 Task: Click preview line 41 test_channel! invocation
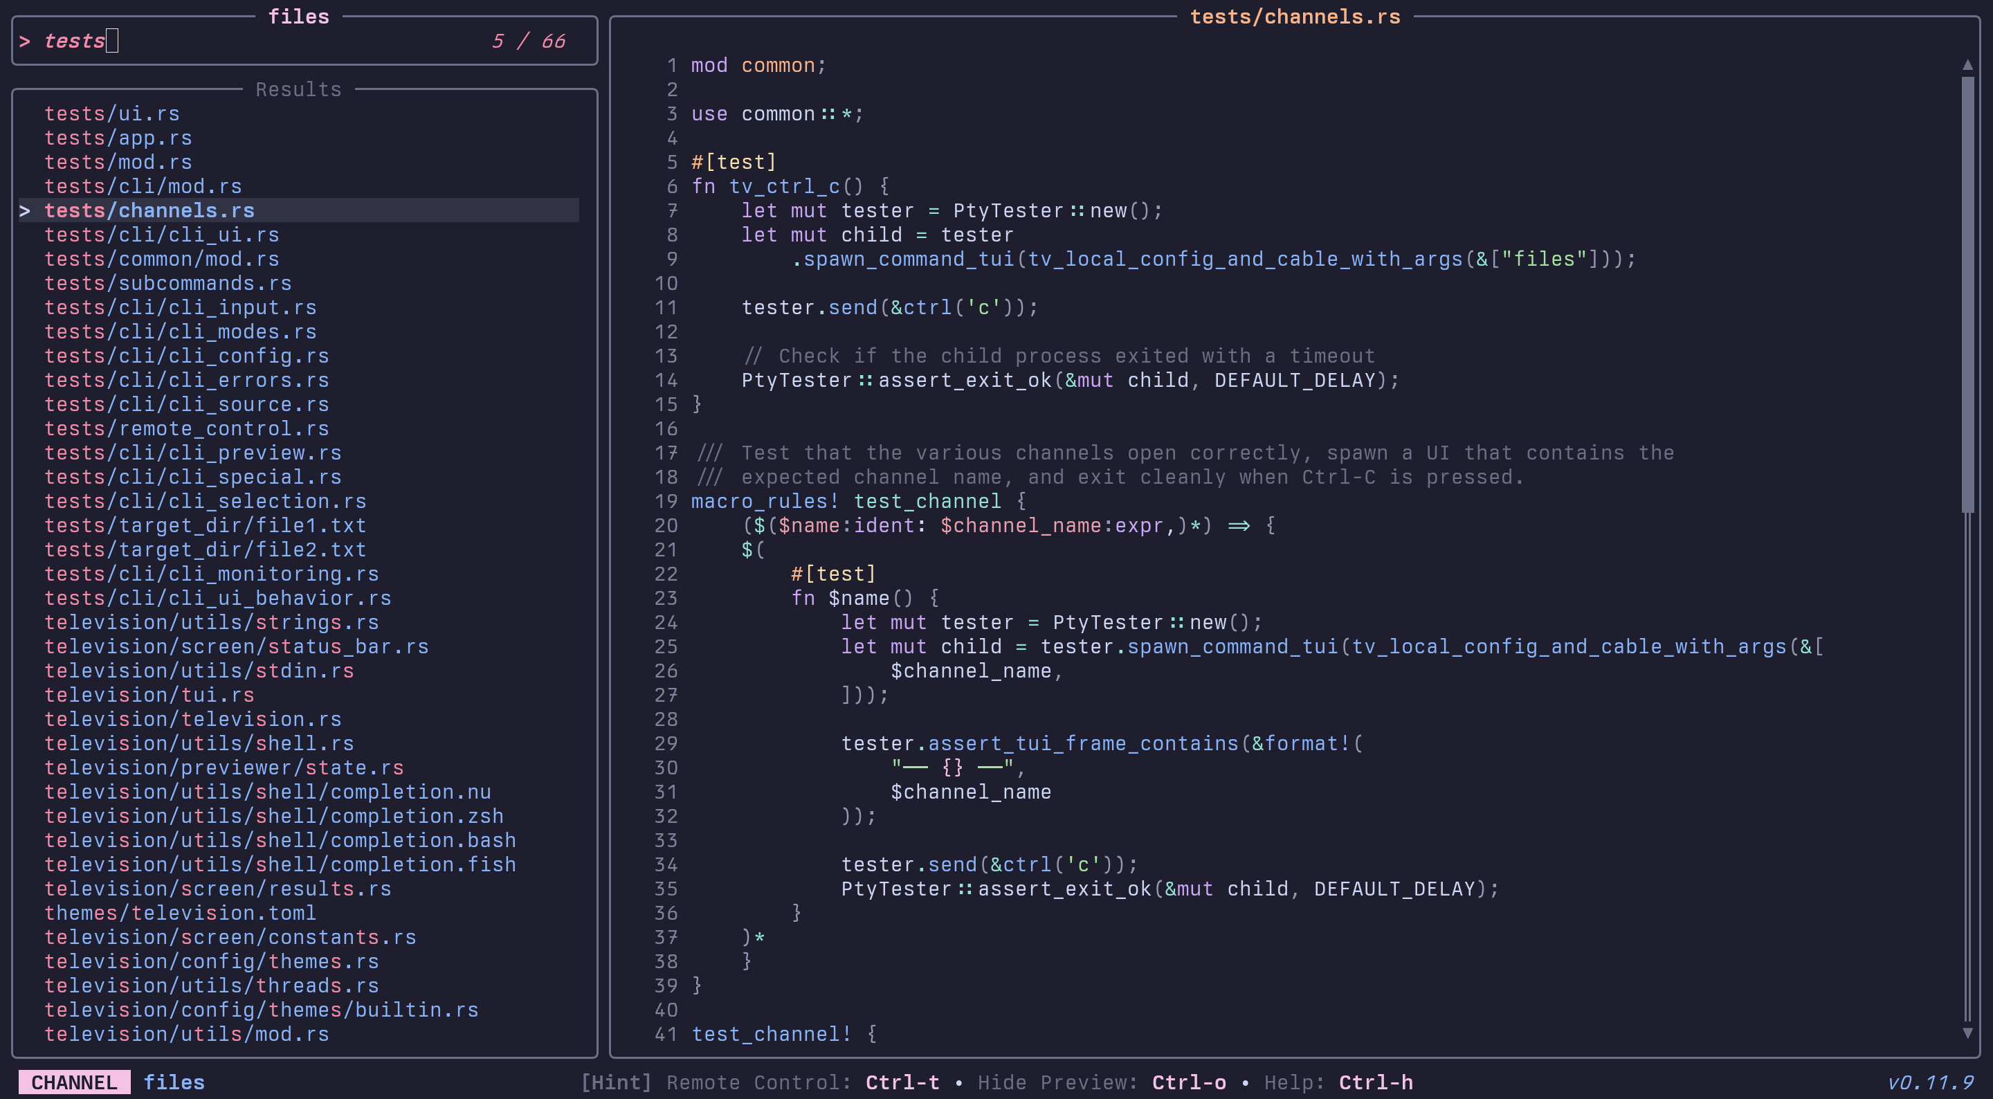tap(784, 1035)
